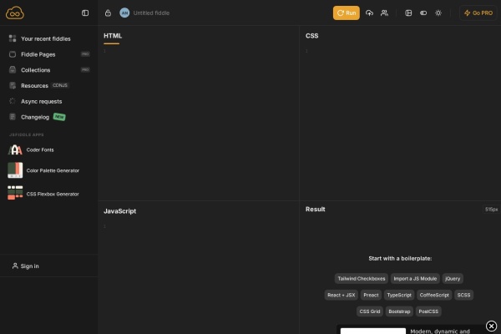Viewport: 501px width, 334px height.
Task: Select the CSS panel label
Action: coord(311,36)
